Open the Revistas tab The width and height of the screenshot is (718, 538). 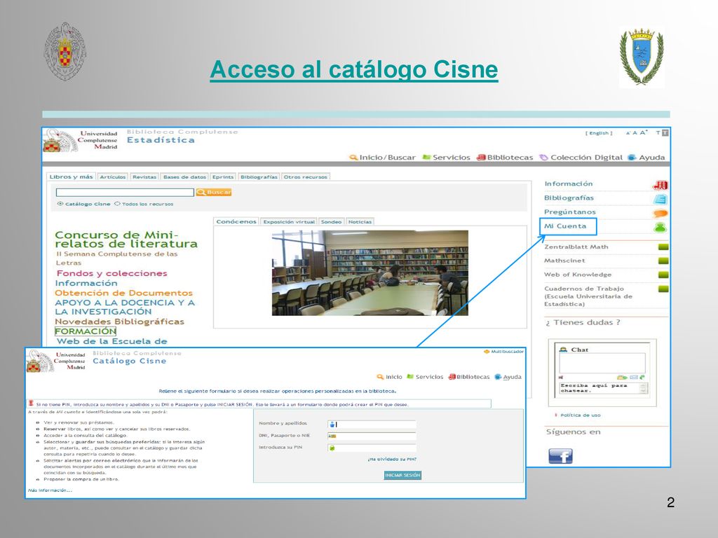pos(144,177)
